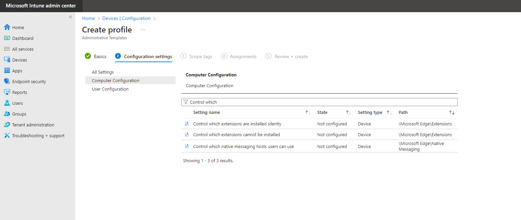521x220 pixels.
Task: Click the document icon for native messaging hosts
Action: pos(186,146)
